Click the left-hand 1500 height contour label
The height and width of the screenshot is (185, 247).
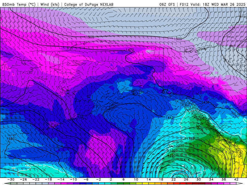[x=90, y=37]
